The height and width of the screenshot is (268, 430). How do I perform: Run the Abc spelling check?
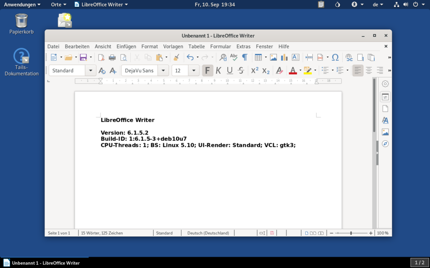pos(233,57)
